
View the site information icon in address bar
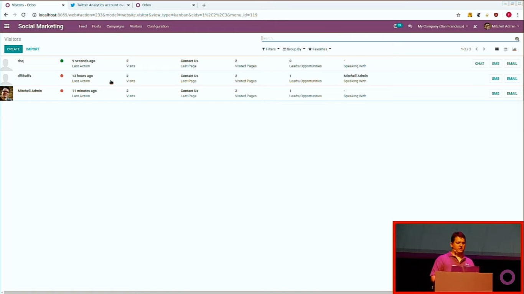[x=34, y=15]
